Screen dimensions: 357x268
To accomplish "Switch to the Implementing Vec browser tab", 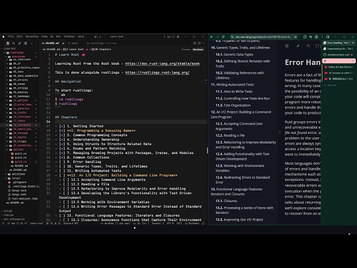I will tap(339, 49).
